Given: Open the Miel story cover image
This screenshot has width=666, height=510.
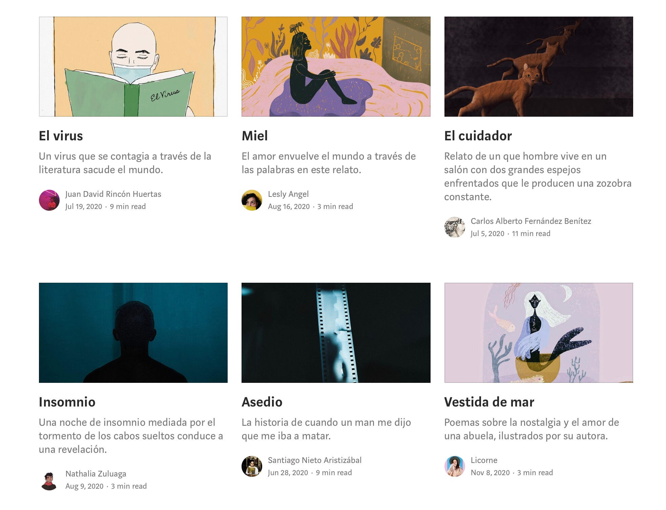Looking at the screenshot, I should pyautogui.click(x=336, y=67).
